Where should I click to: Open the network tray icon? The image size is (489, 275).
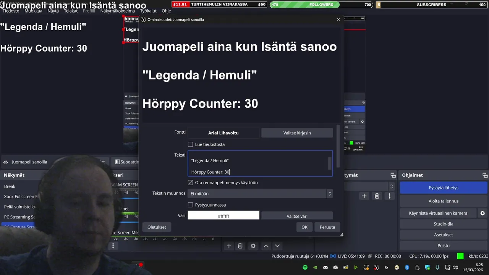[x=448, y=267]
